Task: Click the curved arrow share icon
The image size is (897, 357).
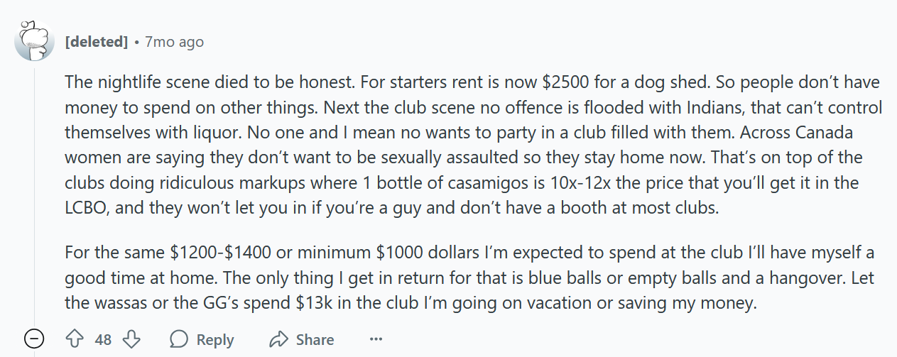Action: click(x=278, y=339)
